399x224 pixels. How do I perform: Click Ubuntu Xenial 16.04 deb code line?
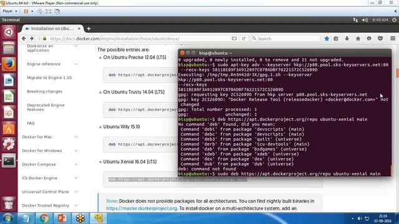click(178, 179)
